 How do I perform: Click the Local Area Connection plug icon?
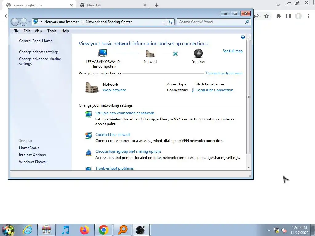(193, 90)
